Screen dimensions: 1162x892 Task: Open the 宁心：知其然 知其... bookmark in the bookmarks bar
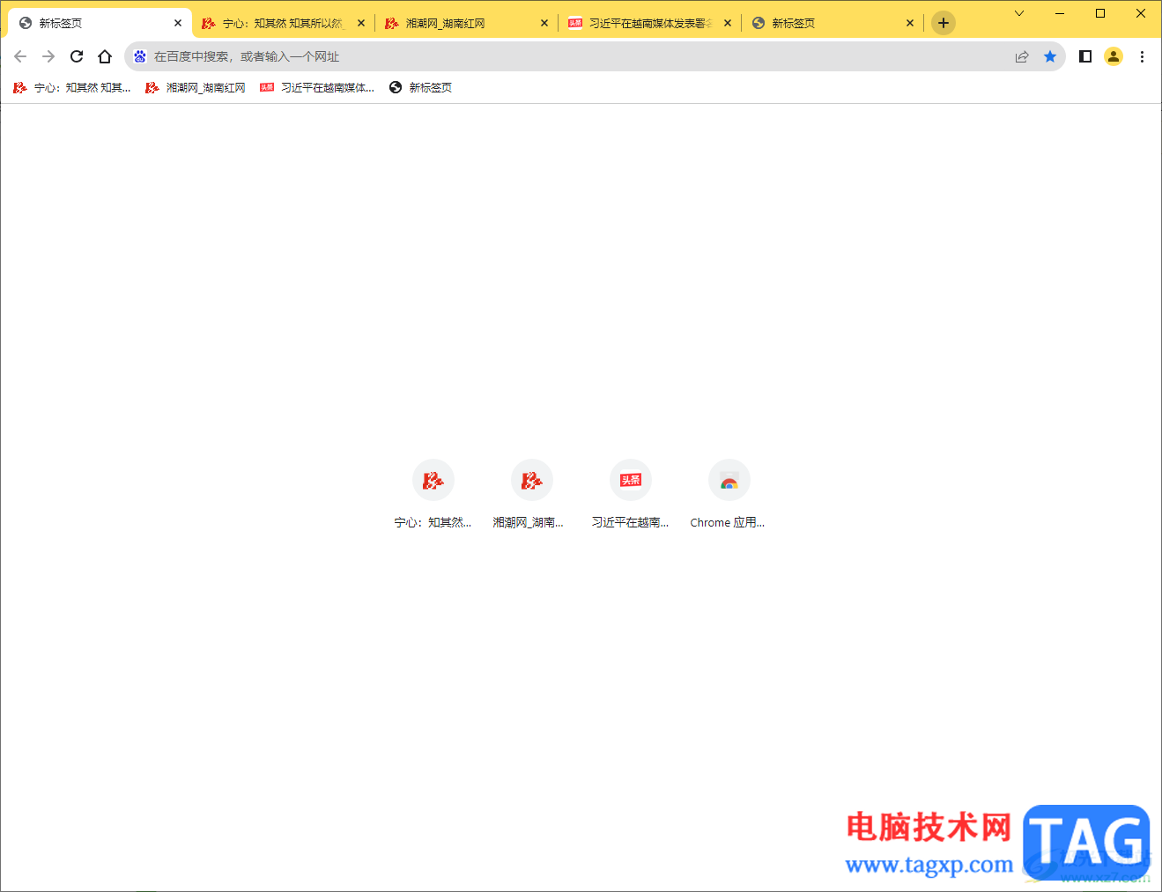72,87
